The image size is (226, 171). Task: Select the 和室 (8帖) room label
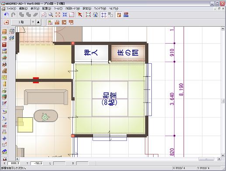pyautogui.click(x=110, y=99)
